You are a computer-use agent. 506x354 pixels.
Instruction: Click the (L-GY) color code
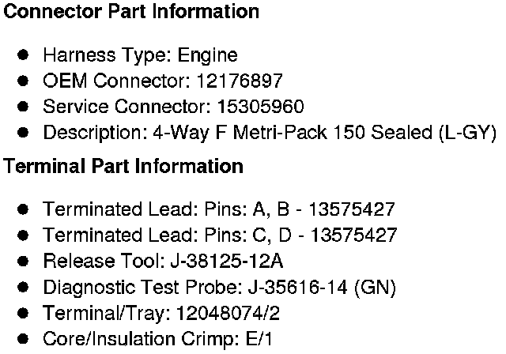(467, 133)
